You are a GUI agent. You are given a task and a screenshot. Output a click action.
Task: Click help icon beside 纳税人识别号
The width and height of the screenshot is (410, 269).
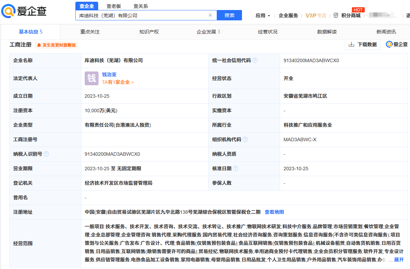point(46,154)
